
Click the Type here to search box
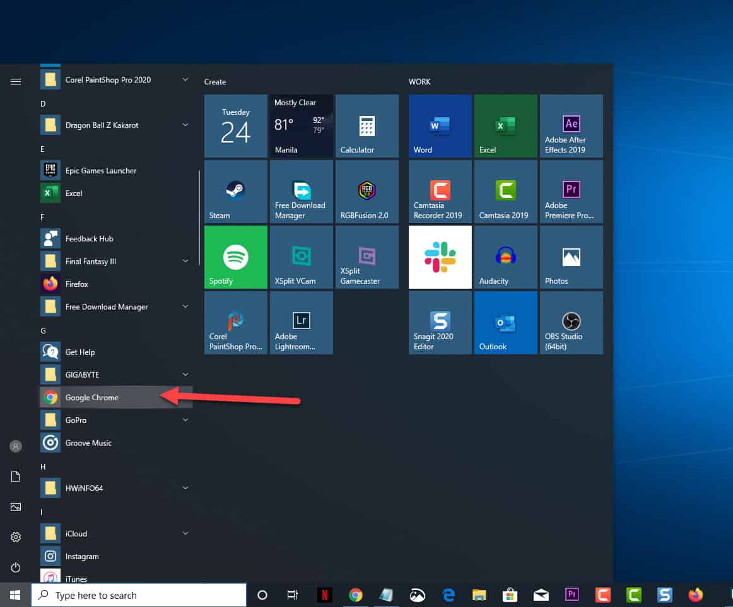pyautogui.click(x=139, y=595)
